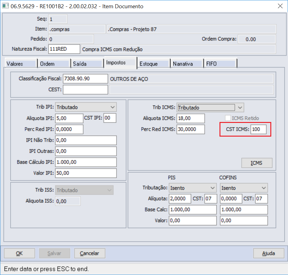Click the COFINS Base Calc field
The width and height of the screenshot is (288, 275).
click(x=244, y=210)
